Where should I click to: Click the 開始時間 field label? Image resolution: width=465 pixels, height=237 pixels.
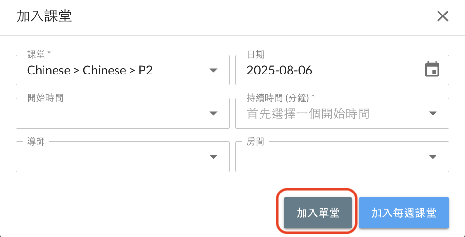pos(45,98)
